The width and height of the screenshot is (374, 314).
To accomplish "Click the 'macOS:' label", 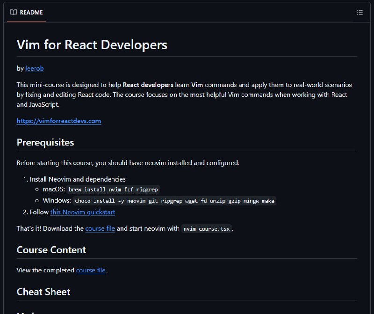I will (x=54, y=190).
